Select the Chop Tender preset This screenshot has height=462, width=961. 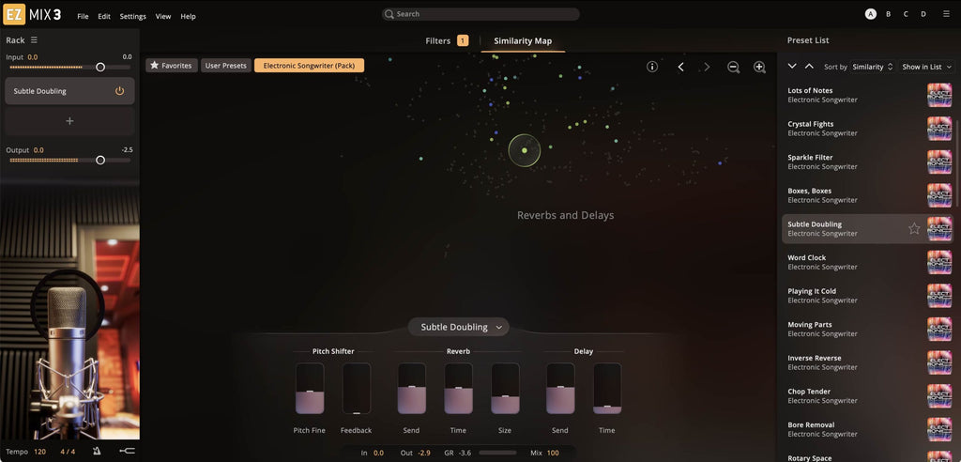point(868,395)
